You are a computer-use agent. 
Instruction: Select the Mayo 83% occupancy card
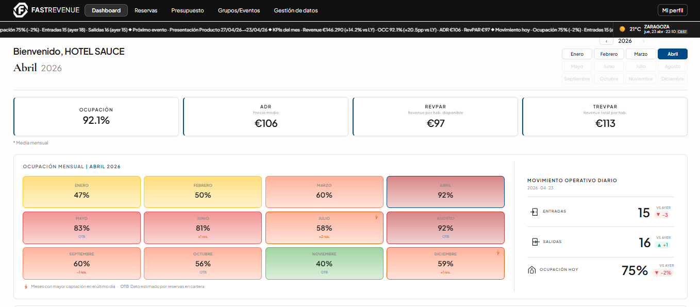coord(81,228)
